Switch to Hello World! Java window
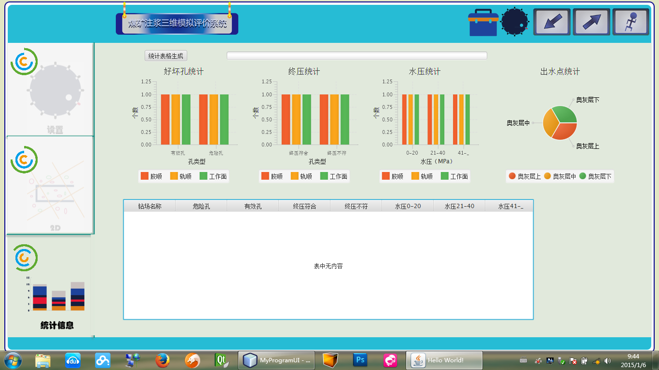Screen dimensions: 659x370 coord(444,360)
